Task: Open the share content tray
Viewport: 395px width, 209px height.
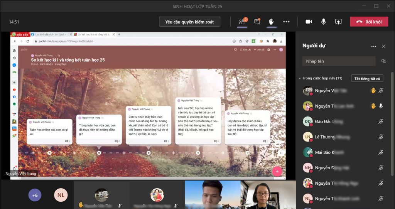Action: tap(338, 22)
